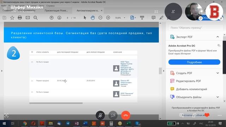Screen dimensions: 226x127
Task: Open the hamburger menu of the call
Action: coord(5,8)
